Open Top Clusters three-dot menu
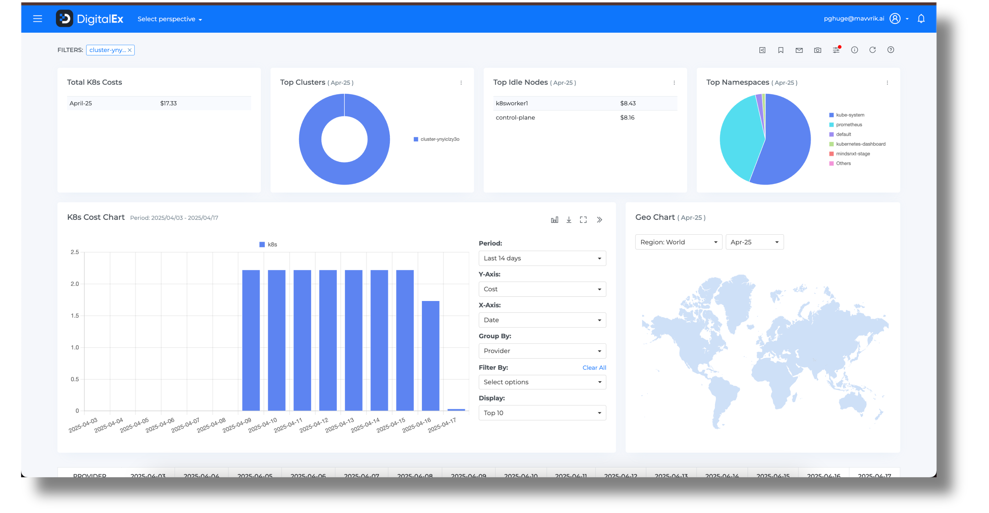Viewport: 989px width, 513px height. click(461, 82)
